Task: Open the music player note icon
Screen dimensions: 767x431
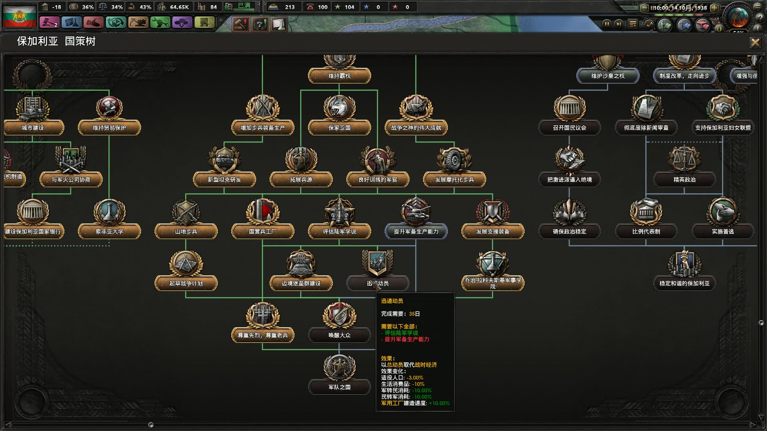Action: [x=649, y=25]
